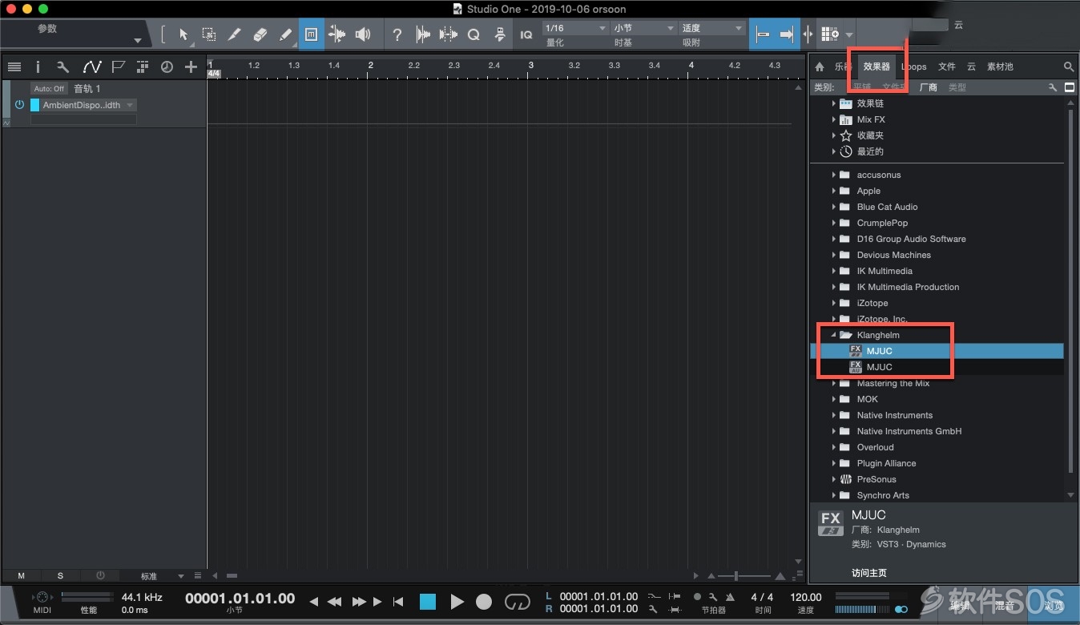Image resolution: width=1080 pixels, height=625 pixels.
Task: Collapse the Klanghelm folder
Action: click(833, 335)
